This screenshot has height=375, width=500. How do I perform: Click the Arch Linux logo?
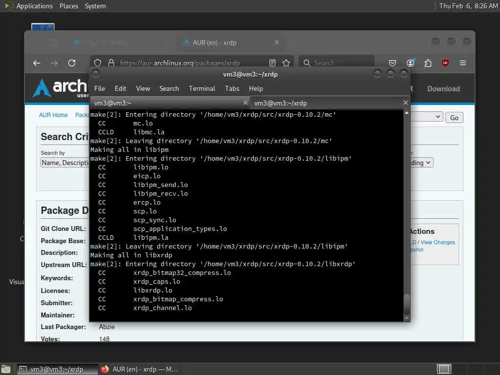point(60,87)
